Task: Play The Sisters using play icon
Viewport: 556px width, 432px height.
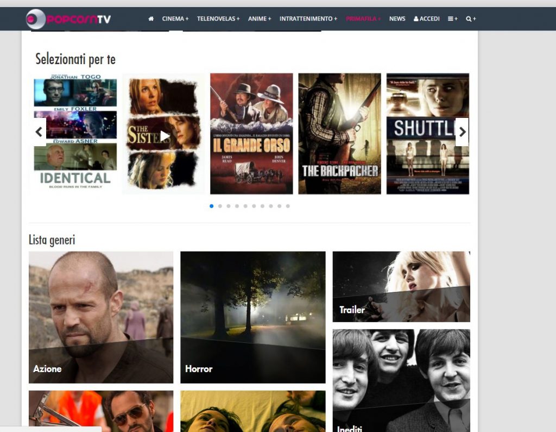Action: 165,136
